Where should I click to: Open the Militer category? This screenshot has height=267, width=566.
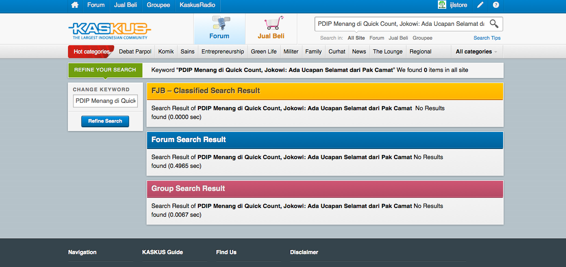coord(291,52)
